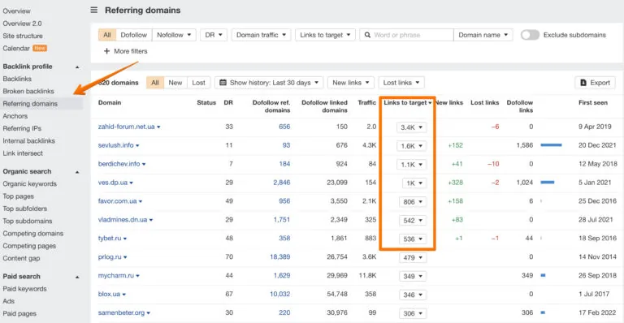Open the hamburger menu beside Referring domains

coord(94,10)
